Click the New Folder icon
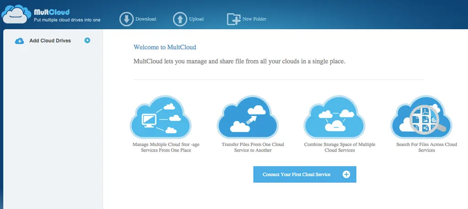468x209 pixels. tap(234, 19)
